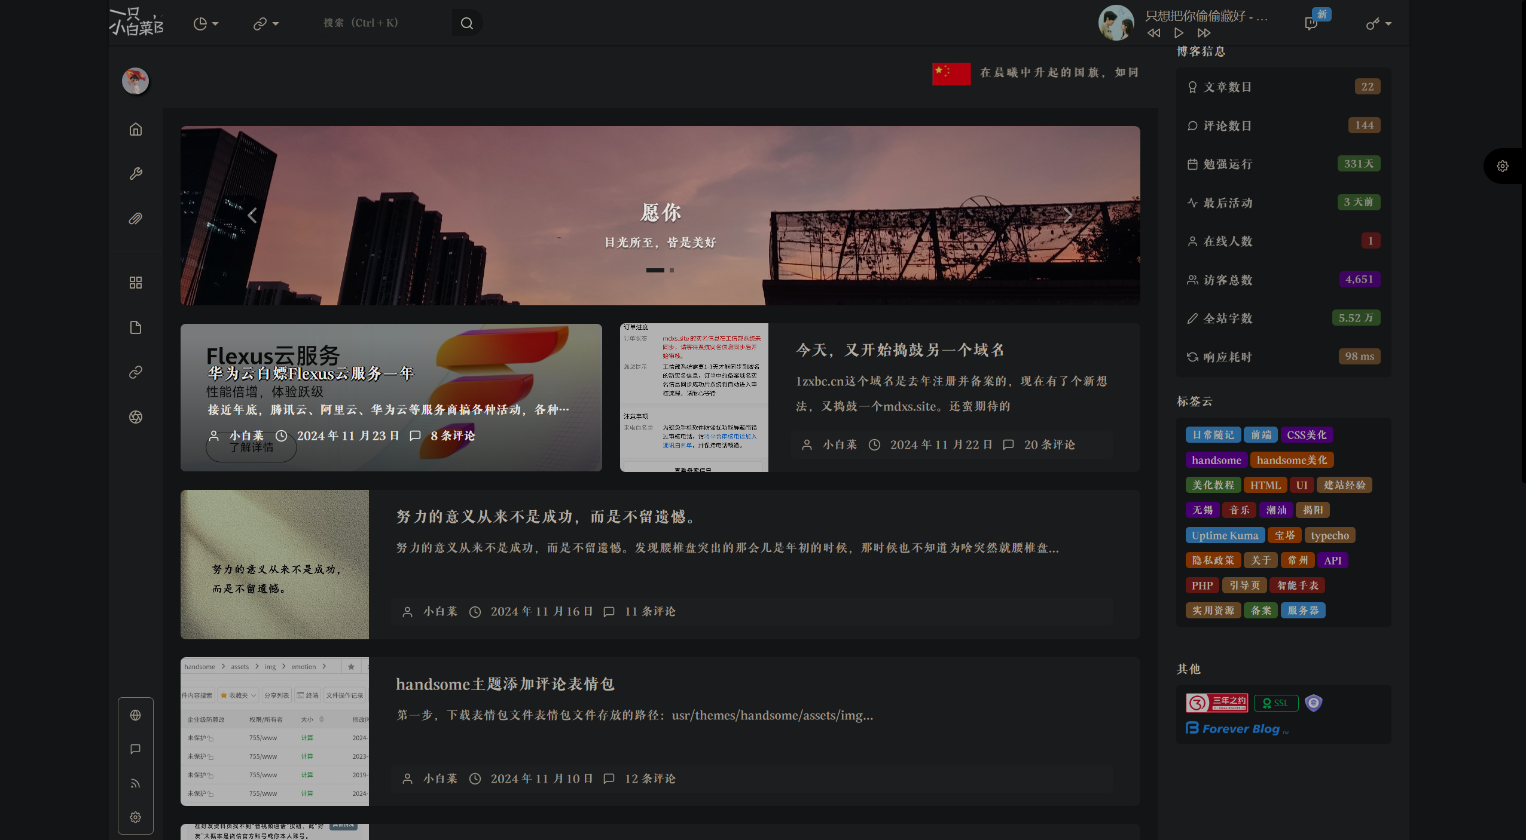
Task: Open the file archives icon in sidebar
Action: (135, 326)
